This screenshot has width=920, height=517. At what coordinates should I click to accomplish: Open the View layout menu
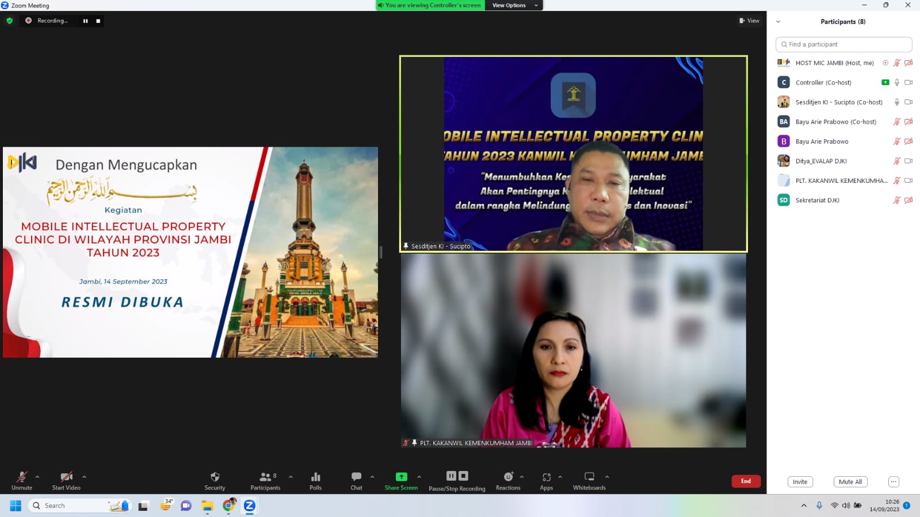click(x=749, y=21)
